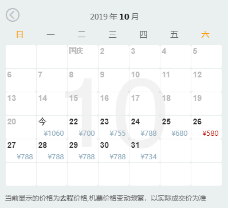Click disabled date 15

click(82, 104)
